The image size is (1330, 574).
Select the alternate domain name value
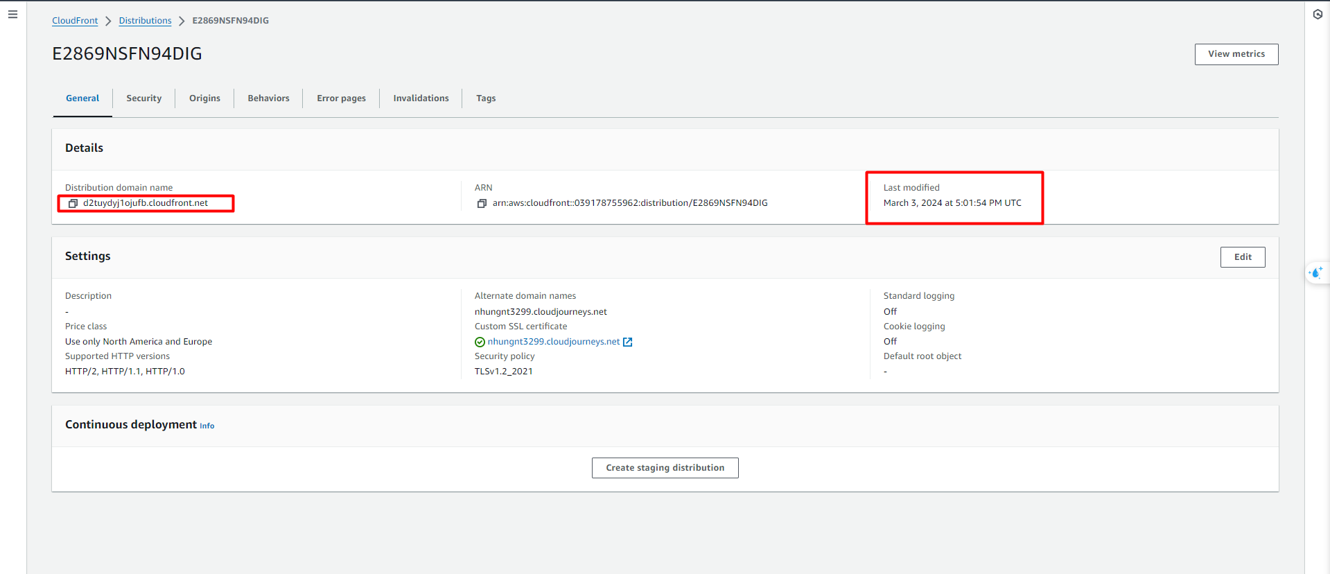[x=541, y=312]
